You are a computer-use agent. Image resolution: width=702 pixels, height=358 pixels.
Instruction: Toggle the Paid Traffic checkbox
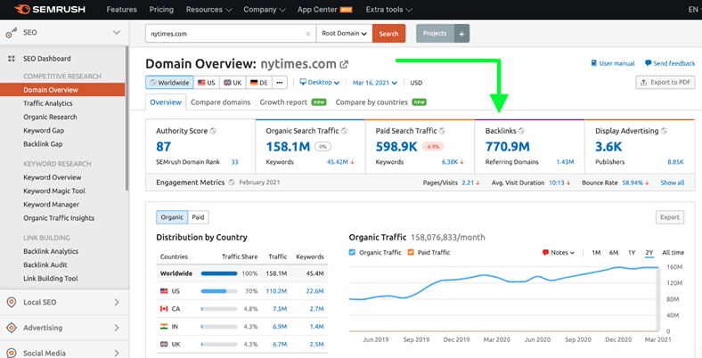[411, 252]
